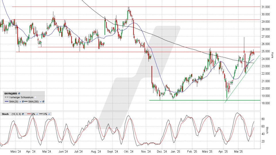This screenshot has height=155, width=276.
Task: Open Stoch (10, 6, 6) settings icon
Action: [x=23, y=114]
